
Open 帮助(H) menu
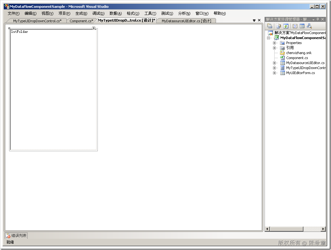[x=219, y=13]
